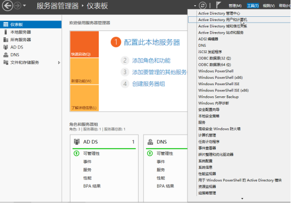Click the 添加角色和功能 link
291x203 pixels.
click(151, 60)
